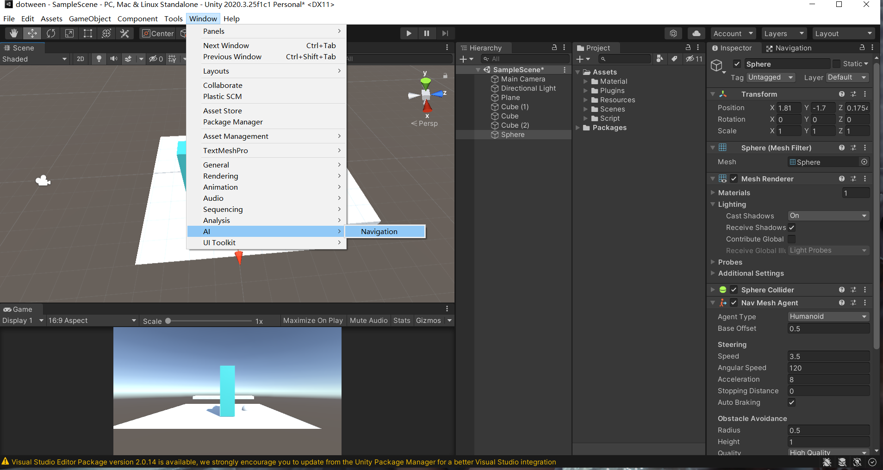
Task: Click green Y axis of scene gizmo
Action: (426, 82)
